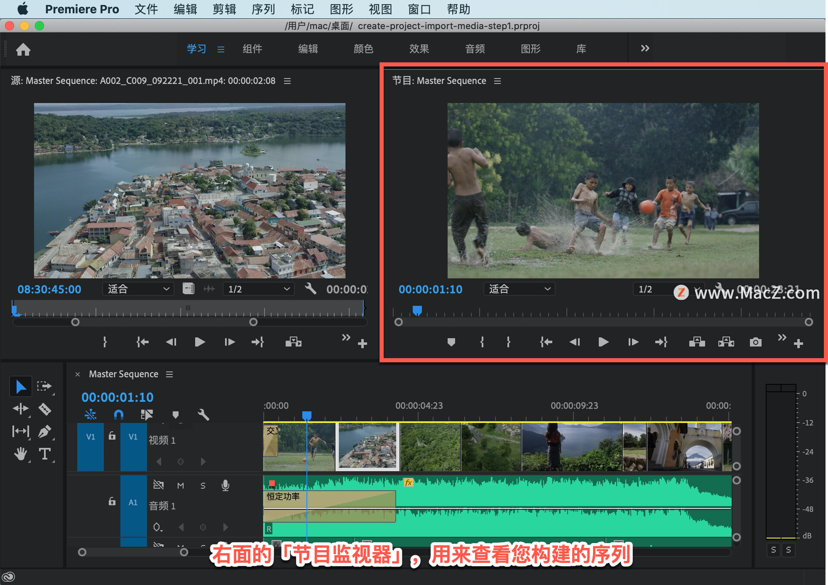Screen dimensions: 828x585
Task: Open the 序列 menu
Action: [263, 9]
